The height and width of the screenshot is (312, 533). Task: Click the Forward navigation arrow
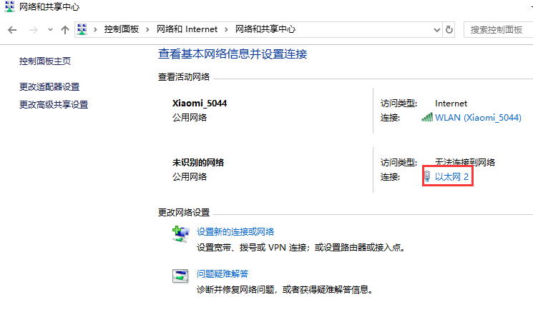[x=32, y=29]
